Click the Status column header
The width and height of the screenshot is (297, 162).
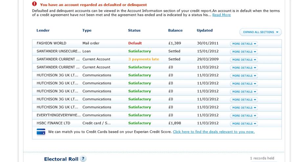pos(134,30)
